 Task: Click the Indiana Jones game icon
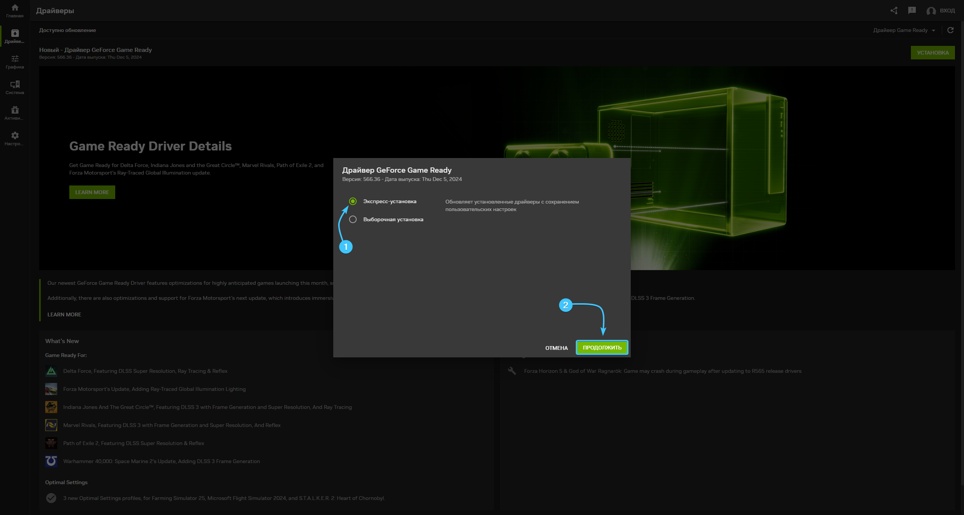pyautogui.click(x=51, y=407)
